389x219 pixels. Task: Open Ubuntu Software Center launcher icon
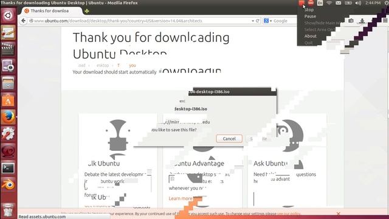click(x=8, y=100)
